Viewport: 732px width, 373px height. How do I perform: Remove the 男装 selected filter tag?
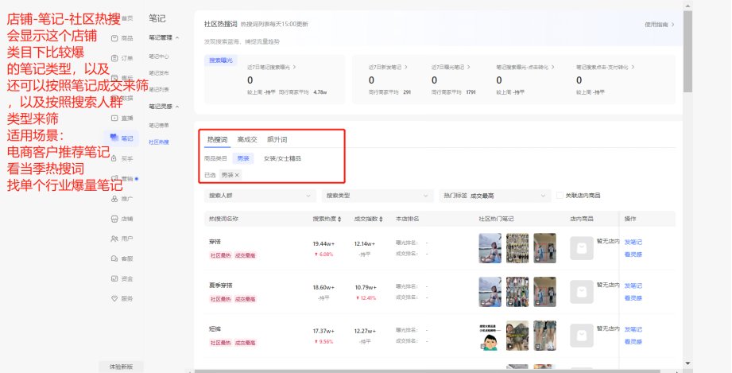click(x=237, y=175)
